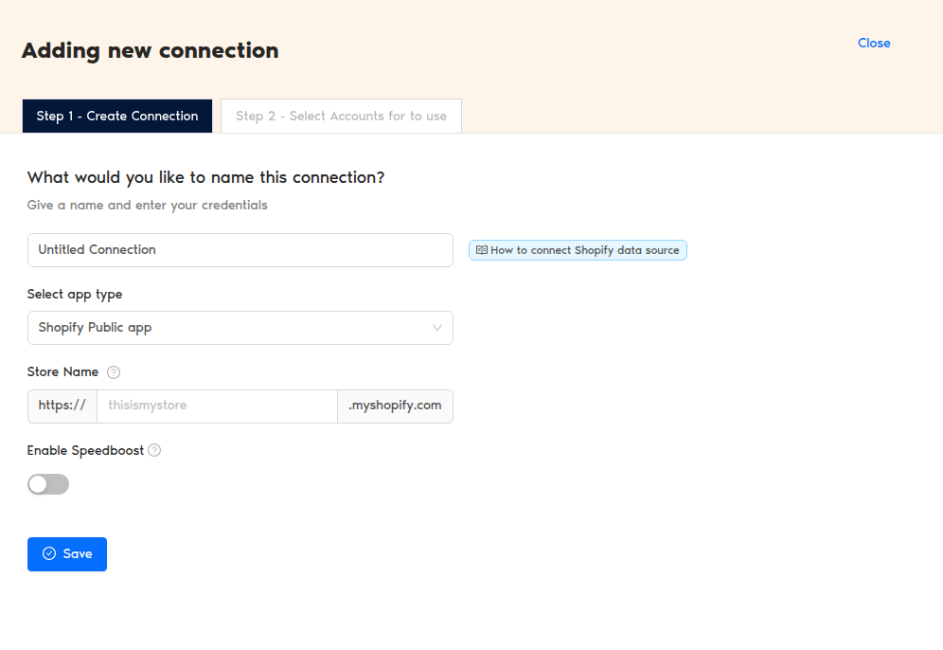This screenshot has width=943, height=650.
Task: Open the Shopify Public app dropdown
Action: click(240, 328)
